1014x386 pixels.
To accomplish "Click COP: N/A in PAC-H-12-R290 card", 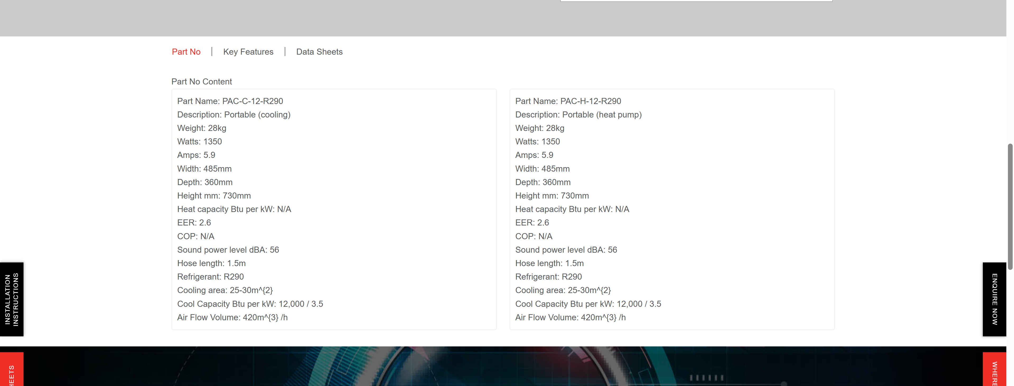I will click(x=534, y=237).
